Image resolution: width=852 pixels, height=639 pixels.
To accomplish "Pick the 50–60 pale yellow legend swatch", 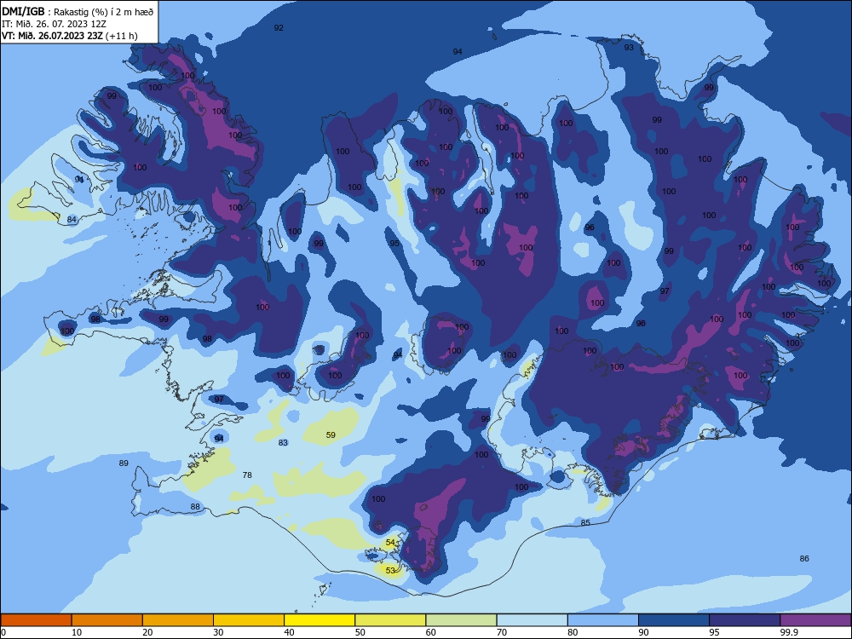I will [x=390, y=620].
